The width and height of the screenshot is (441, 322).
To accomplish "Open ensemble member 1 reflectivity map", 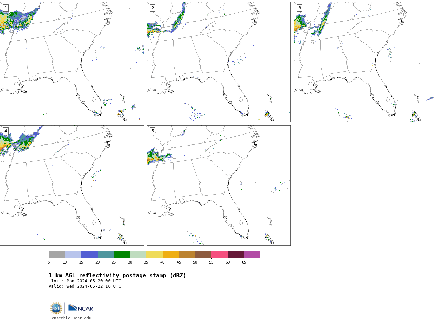I will coord(72,62).
